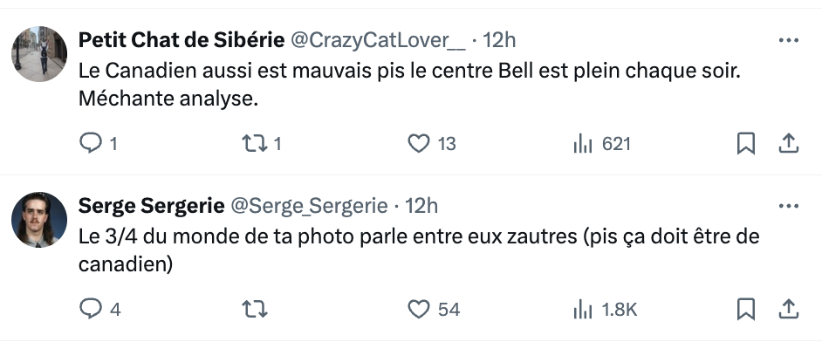Open Petit Chat de Sibérie profile name

click(x=182, y=40)
